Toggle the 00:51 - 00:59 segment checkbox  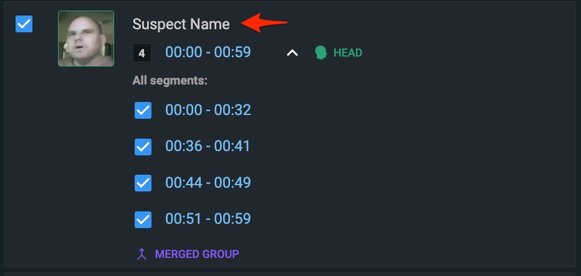pyautogui.click(x=143, y=219)
